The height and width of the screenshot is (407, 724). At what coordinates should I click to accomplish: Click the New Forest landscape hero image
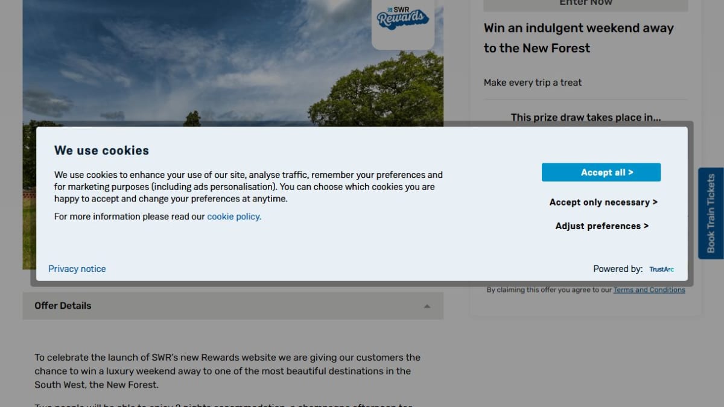[233, 63]
